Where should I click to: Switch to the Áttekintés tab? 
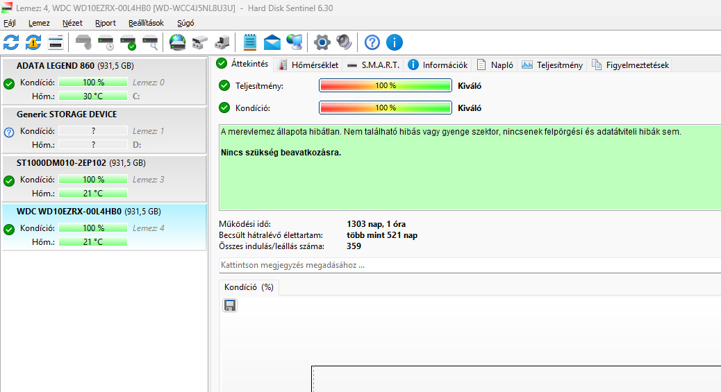(243, 64)
